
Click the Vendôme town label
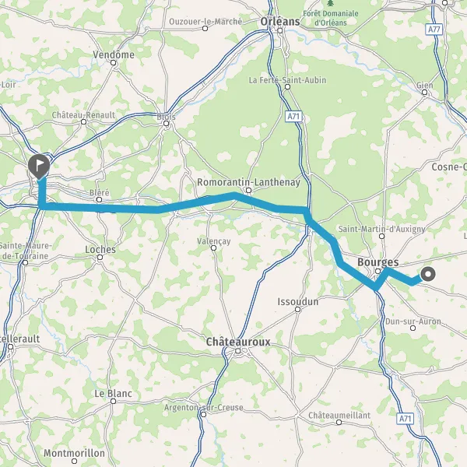click(x=114, y=54)
